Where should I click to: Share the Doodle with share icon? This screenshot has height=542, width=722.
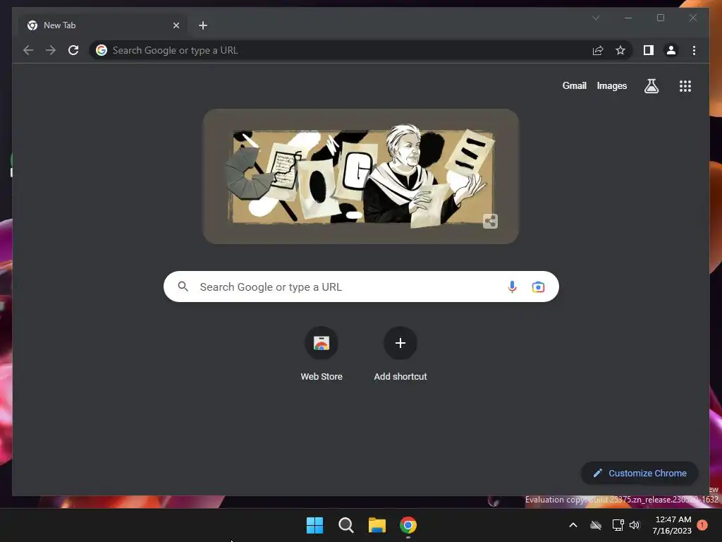(x=491, y=221)
